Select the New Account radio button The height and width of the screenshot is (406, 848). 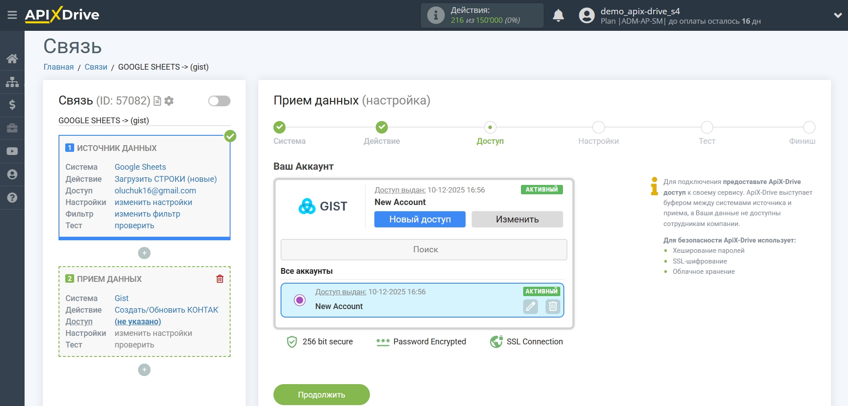[300, 300]
